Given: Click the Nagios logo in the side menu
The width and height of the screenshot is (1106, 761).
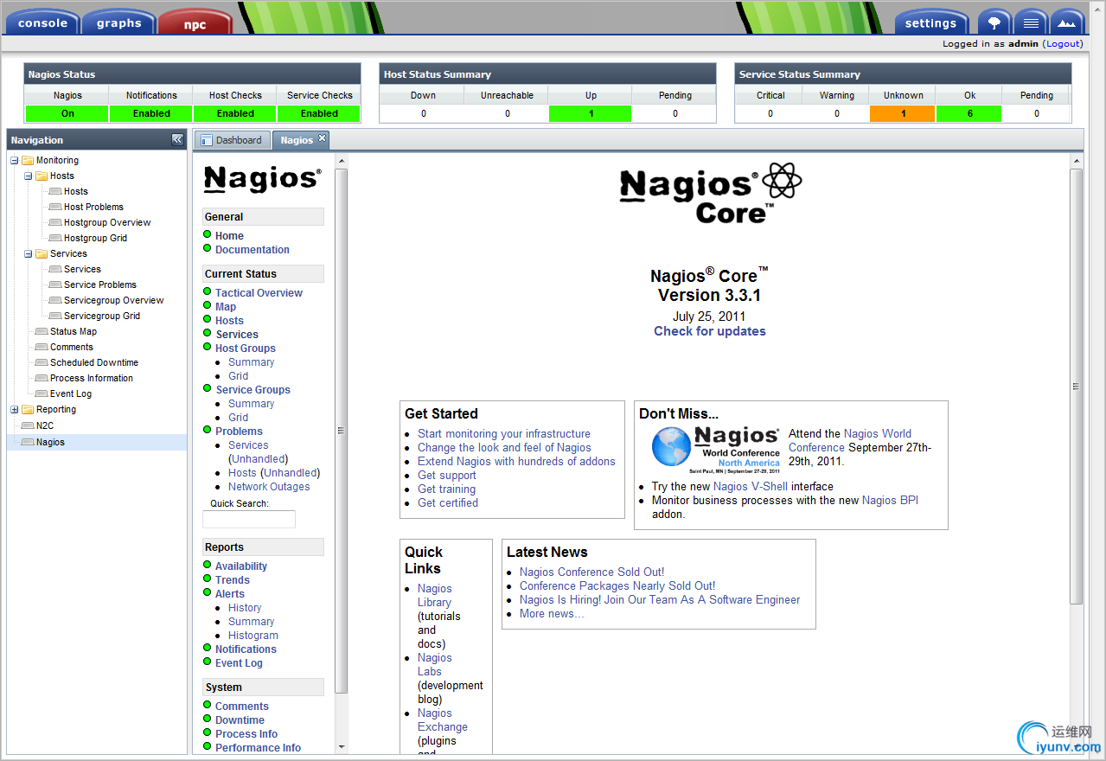Looking at the screenshot, I should tap(262, 179).
